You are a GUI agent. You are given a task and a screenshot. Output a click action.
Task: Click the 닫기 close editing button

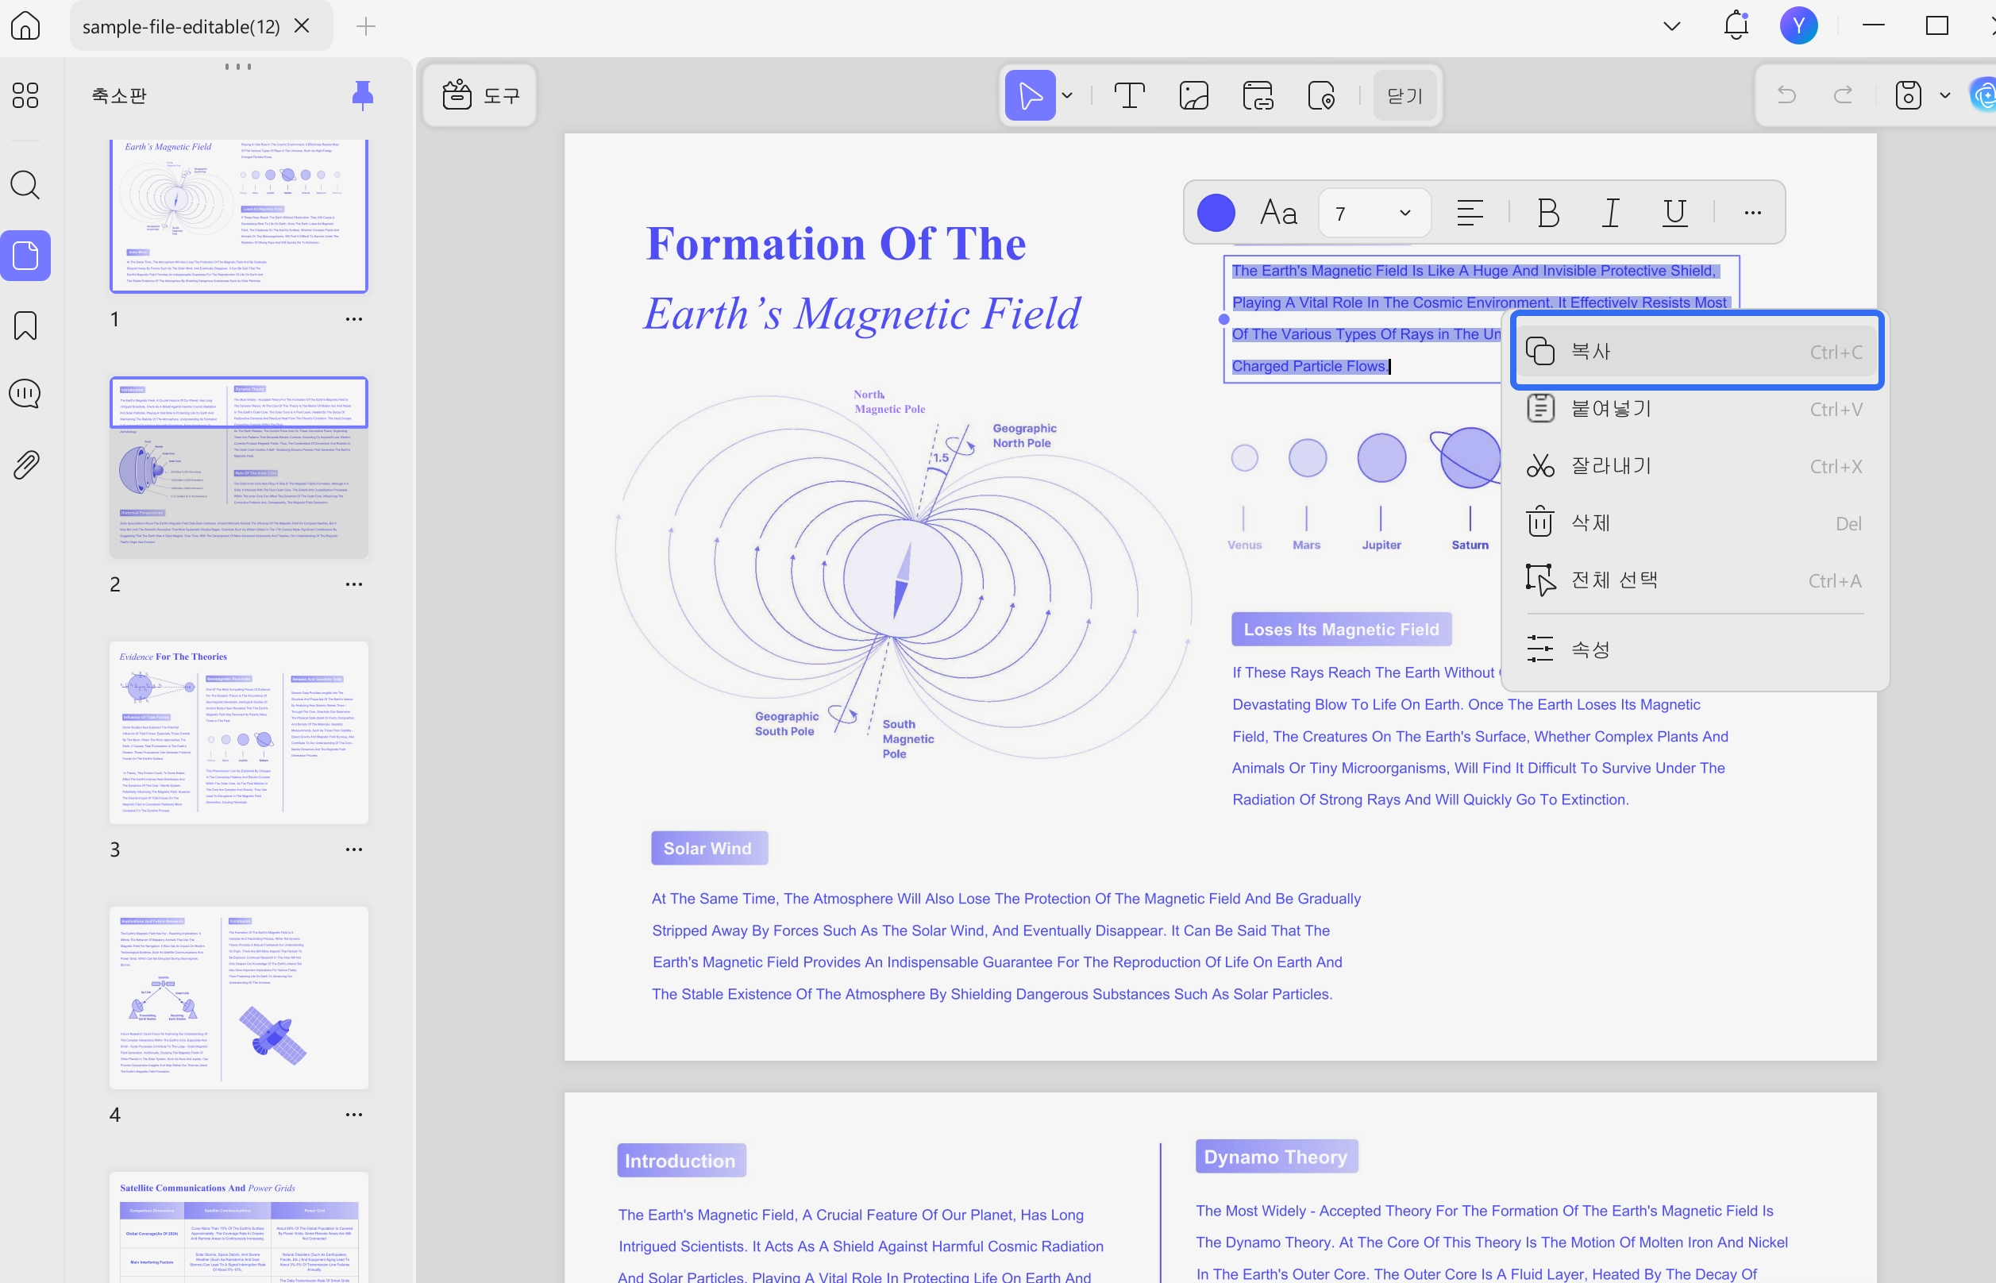pyautogui.click(x=1405, y=95)
